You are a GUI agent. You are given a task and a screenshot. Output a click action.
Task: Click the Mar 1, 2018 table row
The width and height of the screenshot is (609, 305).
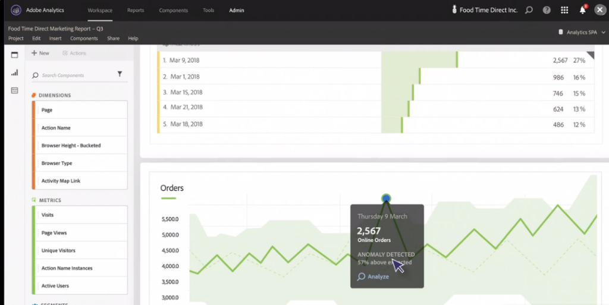pos(376,77)
